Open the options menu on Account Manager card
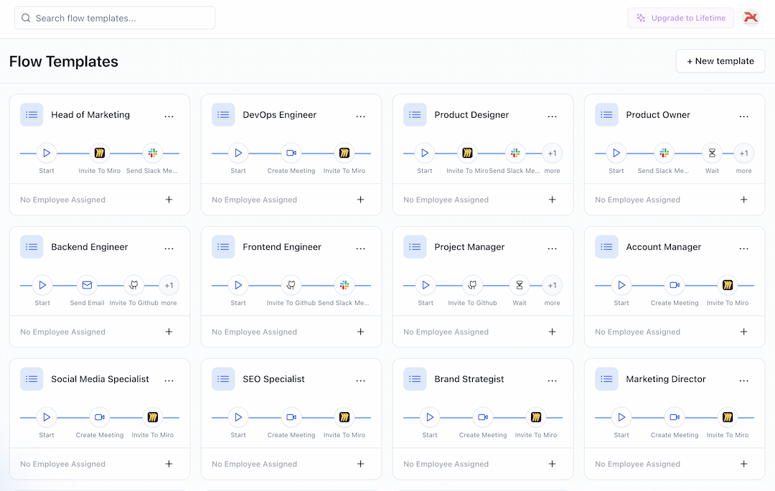 tap(744, 246)
